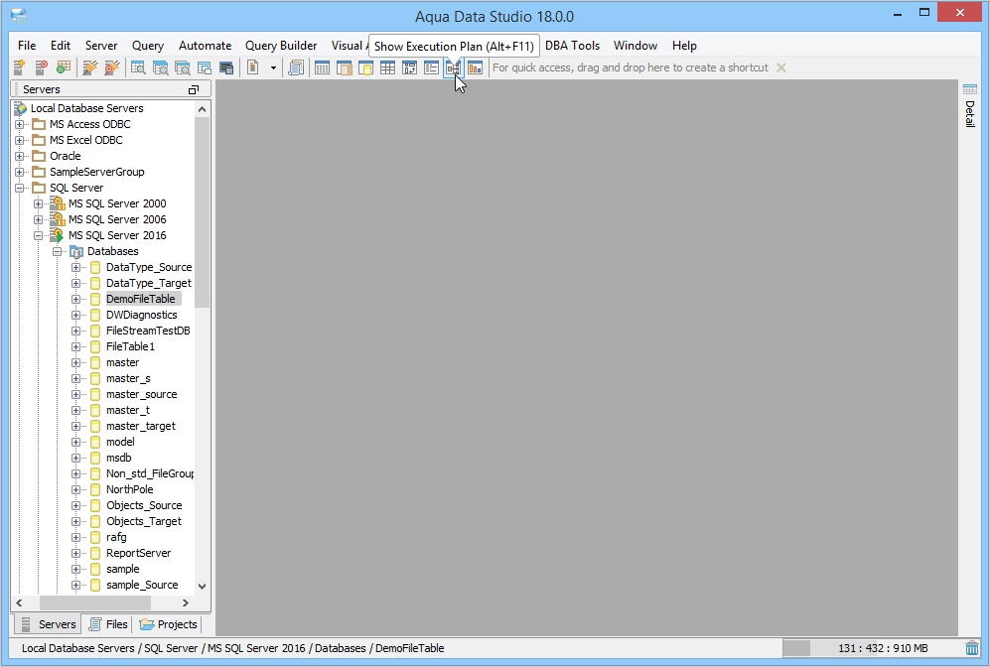The width and height of the screenshot is (990, 667).
Task: Click the garbage collection trash can icon
Action: 972,648
